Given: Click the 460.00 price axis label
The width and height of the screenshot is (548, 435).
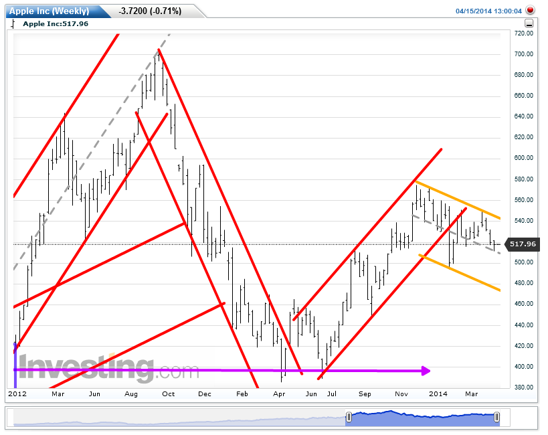Looking at the screenshot, I should pyautogui.click(x=523, y=304).
